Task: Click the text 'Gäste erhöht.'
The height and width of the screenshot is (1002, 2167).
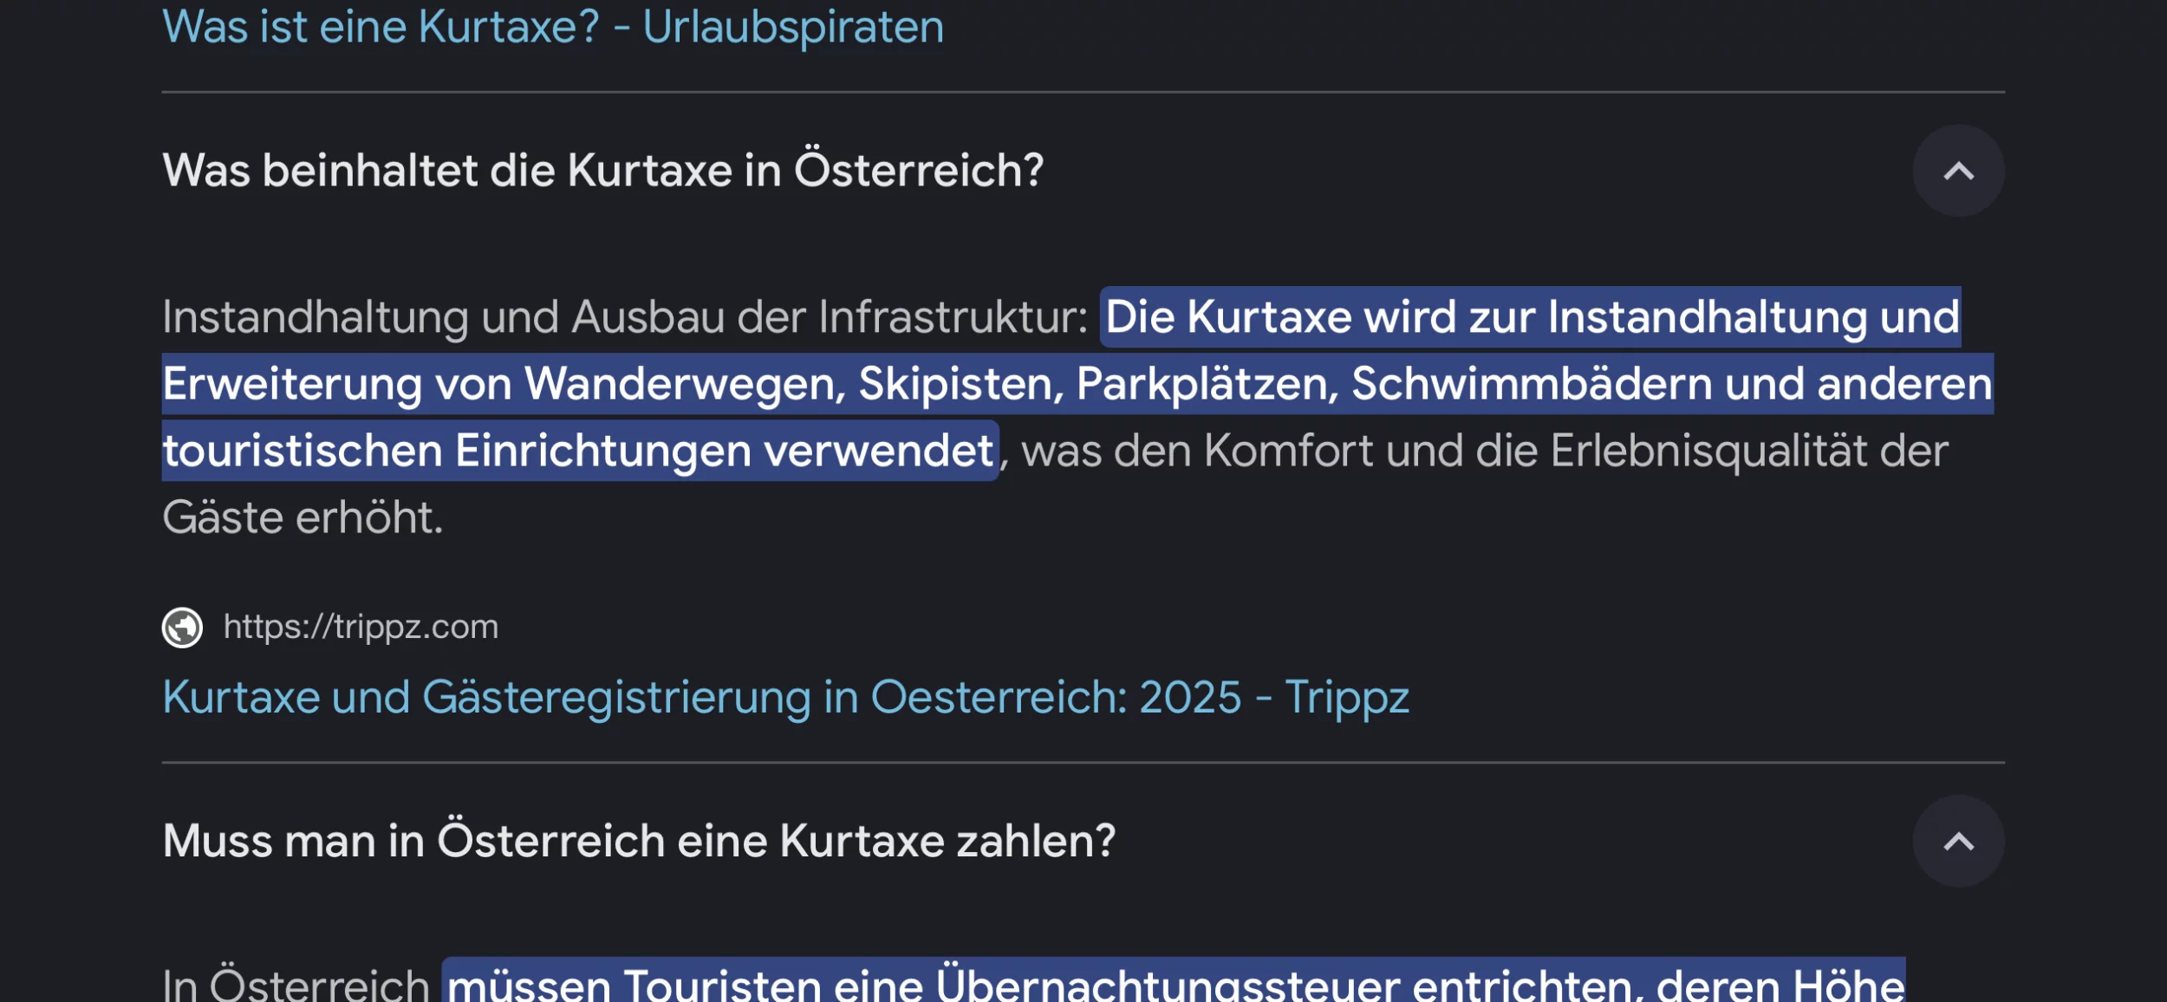Action: click(303, 518)
